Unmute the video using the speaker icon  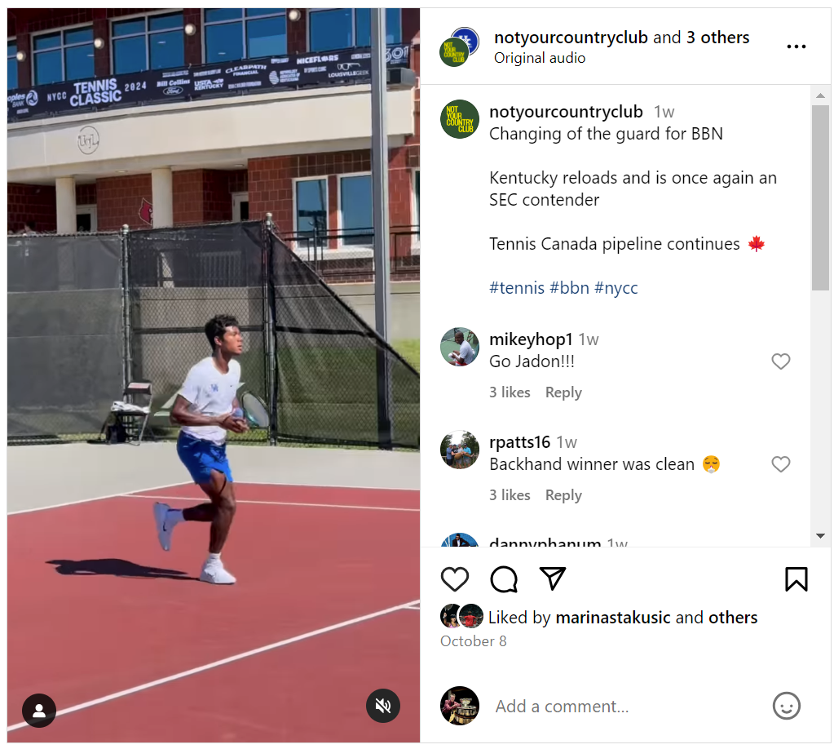pyautogui.click(x=383, y=706)
